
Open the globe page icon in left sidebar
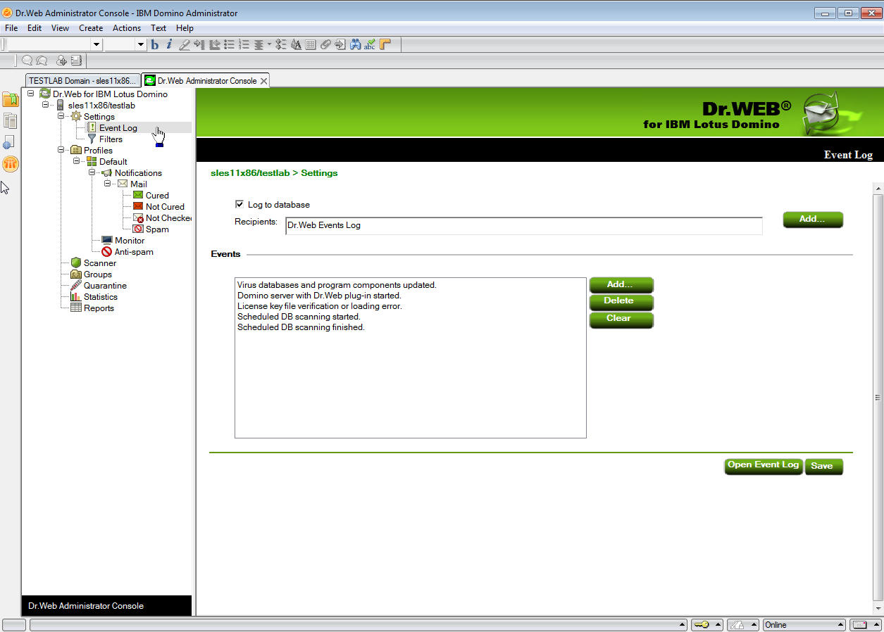click(x=9, y=142)
